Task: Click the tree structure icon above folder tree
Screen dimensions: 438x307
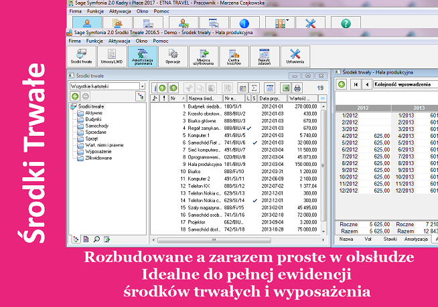Action: [x=141, y=96]
